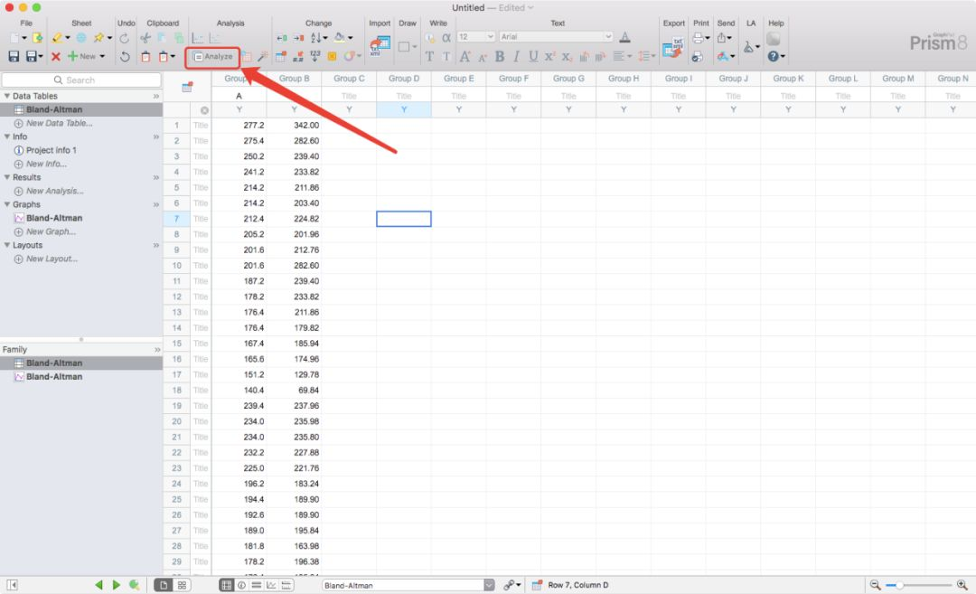Open the font size dropdown
This screenshot has height=594, width=976.
[477, 36]
